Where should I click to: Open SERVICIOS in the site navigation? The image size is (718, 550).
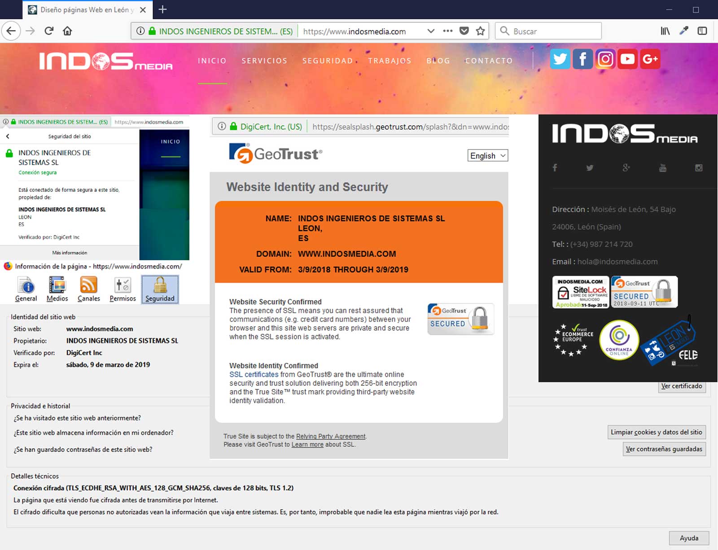264,61
